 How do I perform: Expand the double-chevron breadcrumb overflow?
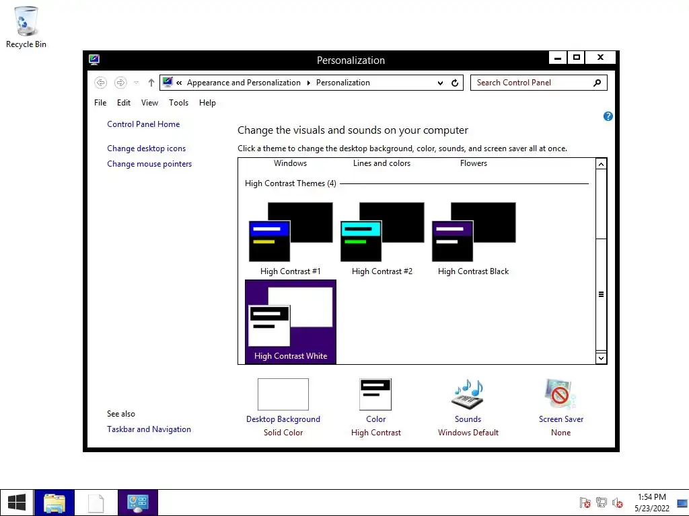(x=179, y=83)
